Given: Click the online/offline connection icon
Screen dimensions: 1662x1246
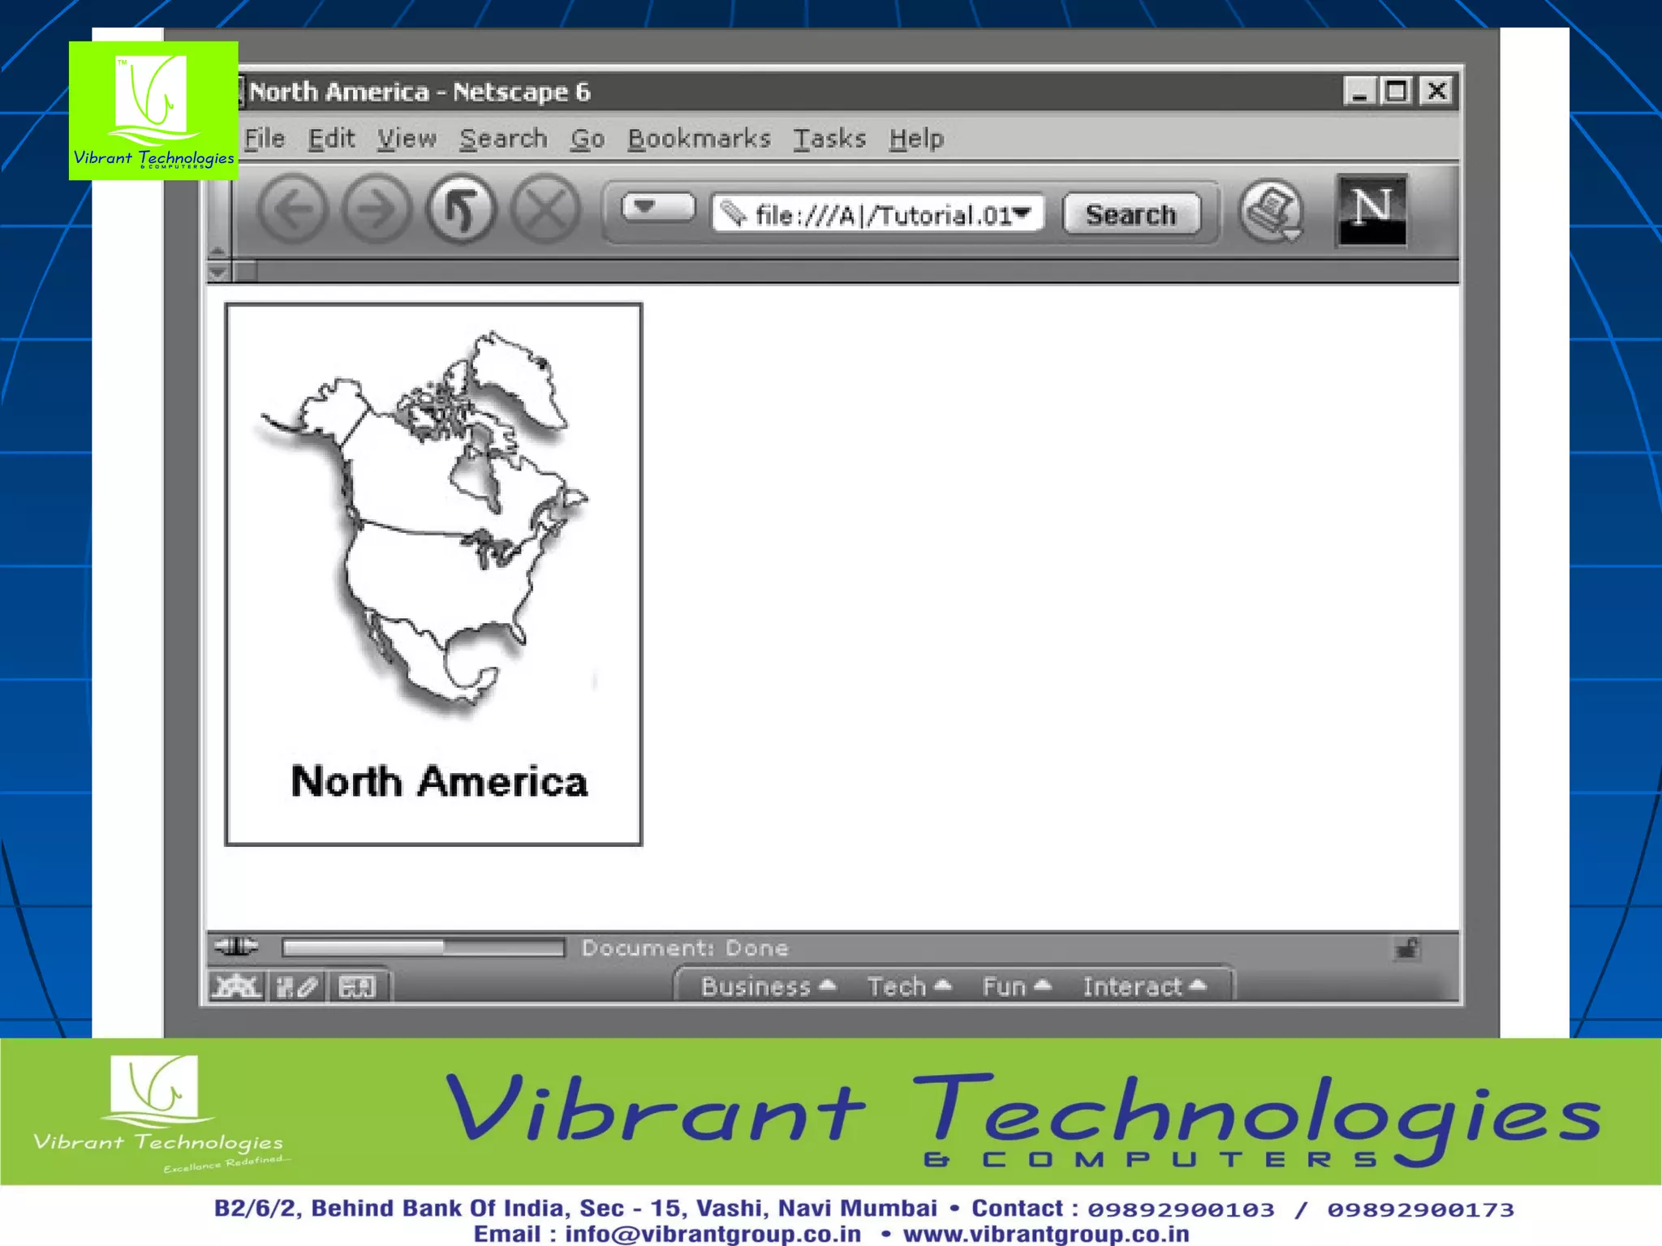Looking at the screenshot, I should pyautogui.click(x=236, y=946).
